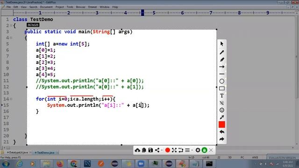Open the three-line hamburger menu
299x168 pixels.
click(x=187, y=150)
